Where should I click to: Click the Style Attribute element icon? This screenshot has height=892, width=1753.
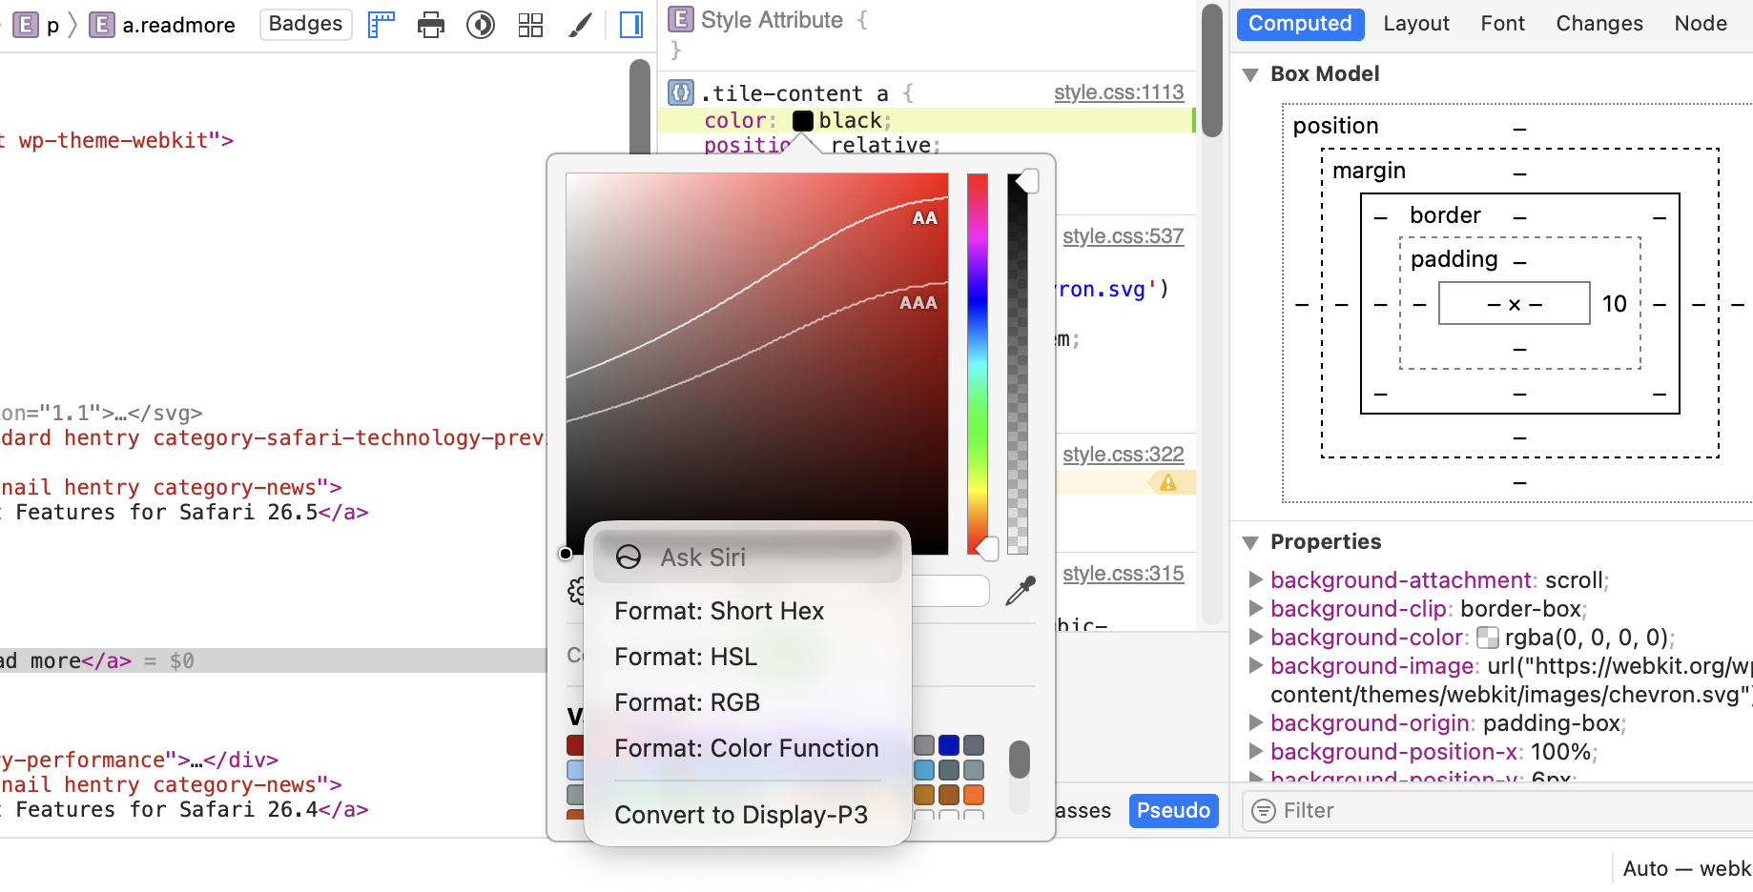(680, 19)
